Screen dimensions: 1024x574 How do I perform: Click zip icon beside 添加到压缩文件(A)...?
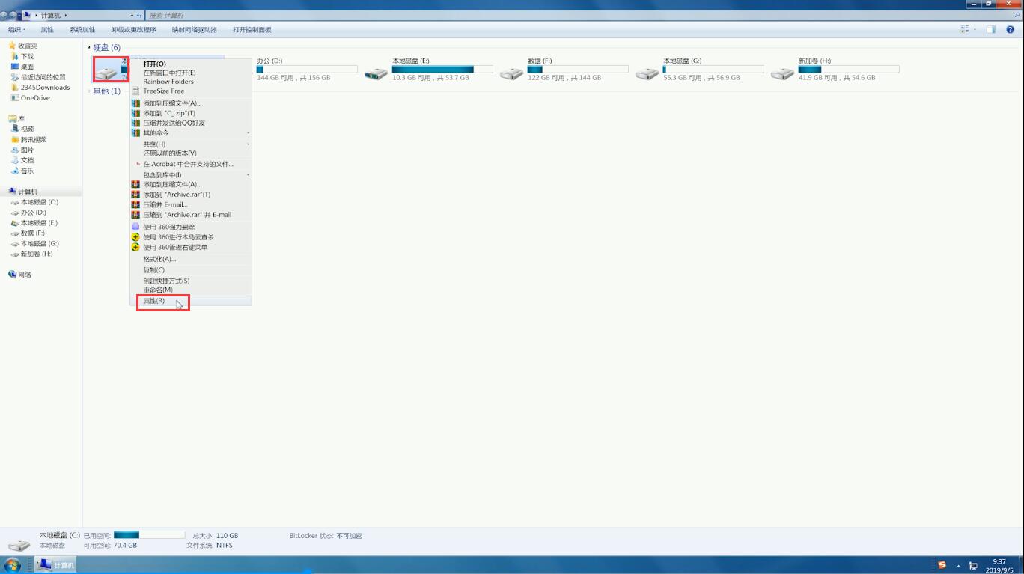pos(135,103)
